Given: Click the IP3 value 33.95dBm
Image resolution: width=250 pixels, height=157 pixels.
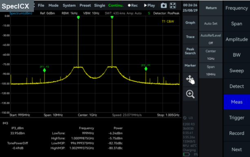Looking at the screenshot, I should pyautogui.click(x=18, y=133).
